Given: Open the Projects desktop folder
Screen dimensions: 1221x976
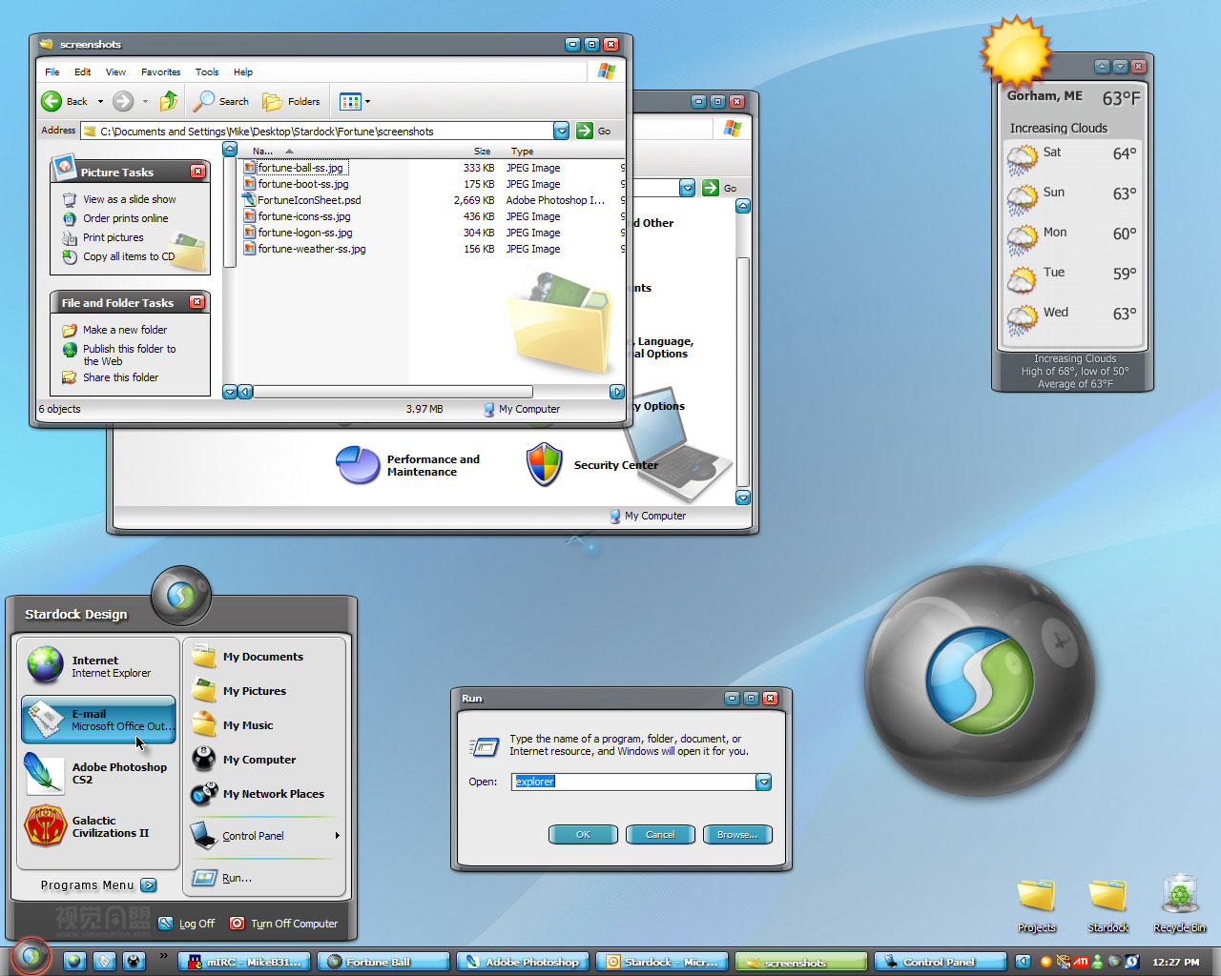Looking at the screenshot, I should point(1036,905).
